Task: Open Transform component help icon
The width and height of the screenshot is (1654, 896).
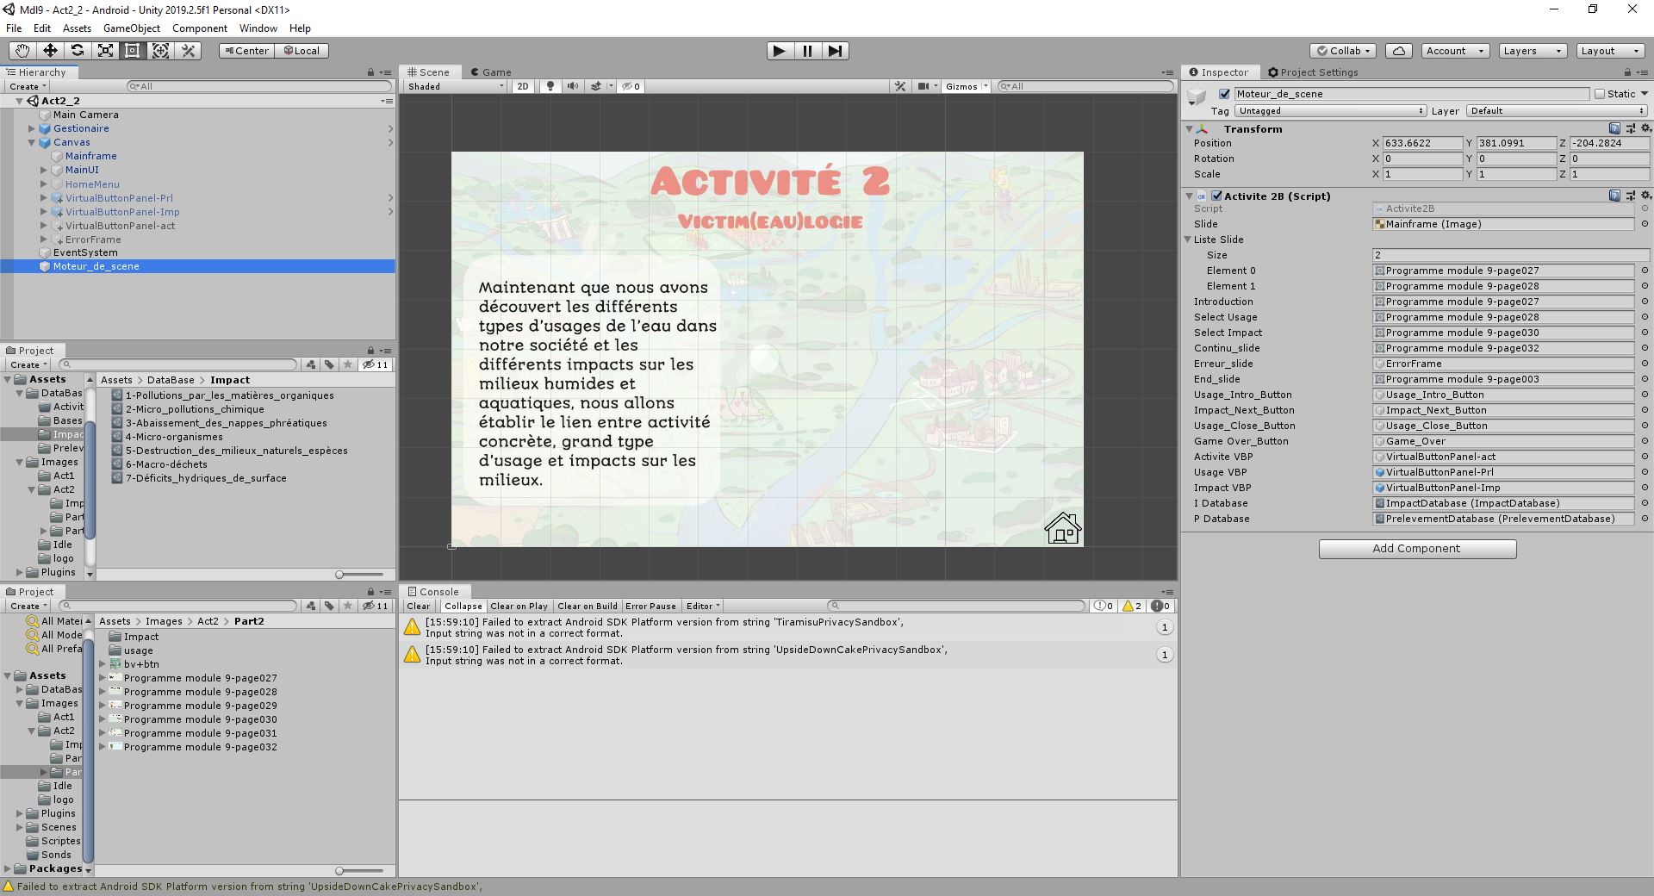Action: [x=1614, y=128]
